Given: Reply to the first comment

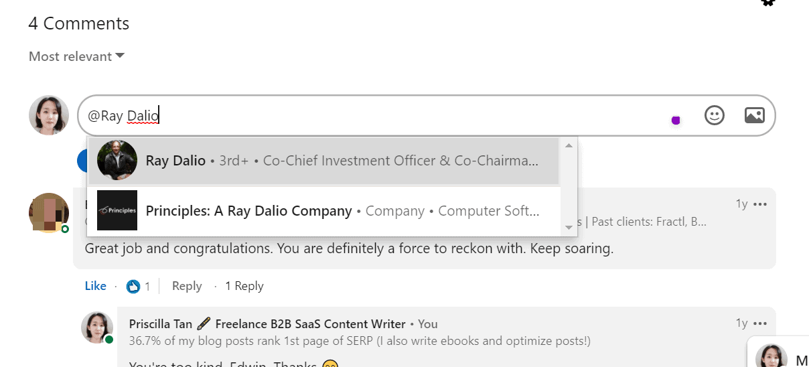Looking at the screenshot, I should point(187,286).
